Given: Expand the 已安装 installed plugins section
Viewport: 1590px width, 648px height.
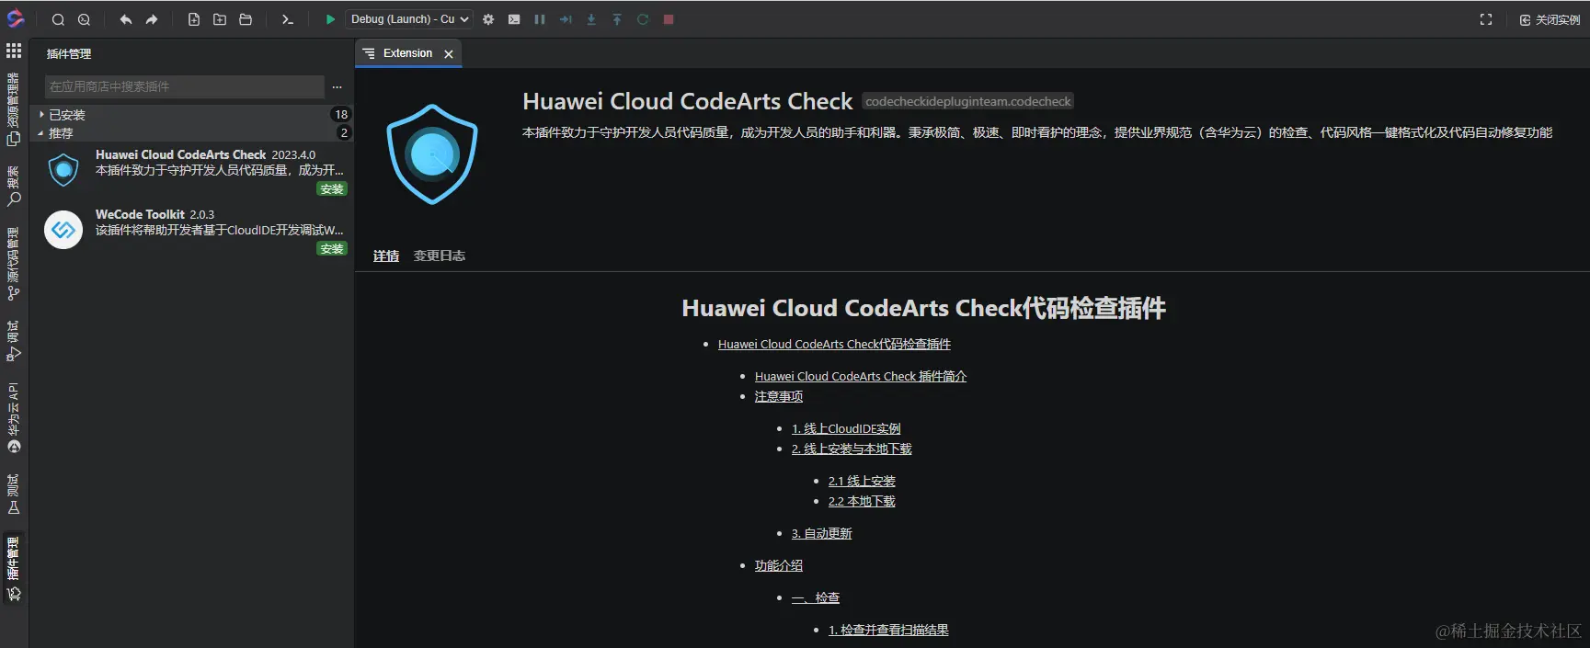Looking at the screenshot, I should coord(191,115).
